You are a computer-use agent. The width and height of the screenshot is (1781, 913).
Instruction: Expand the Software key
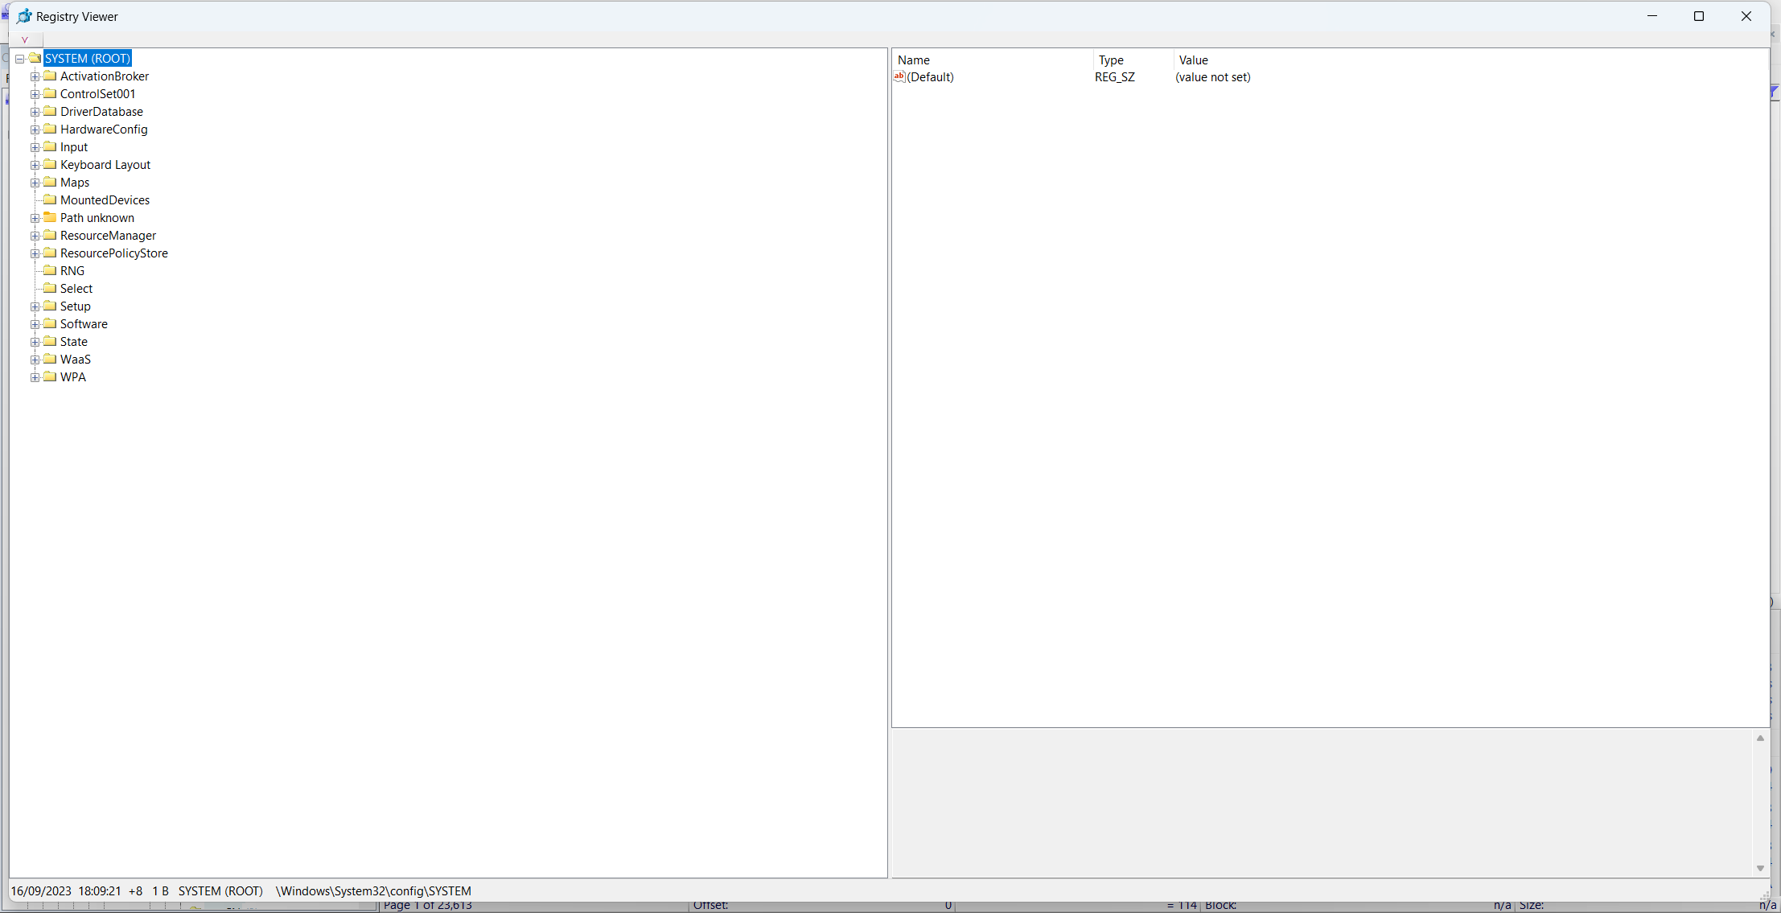(x=35, y=324)
